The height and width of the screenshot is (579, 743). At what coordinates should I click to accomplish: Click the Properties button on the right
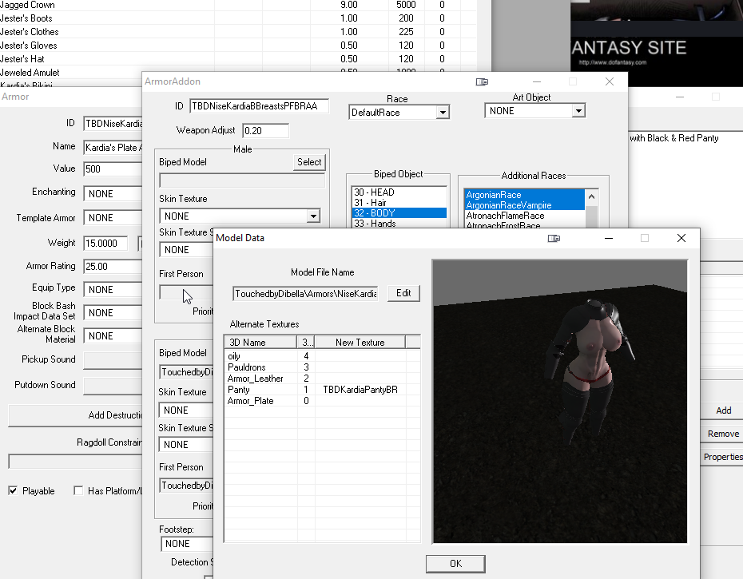point(723,457)
